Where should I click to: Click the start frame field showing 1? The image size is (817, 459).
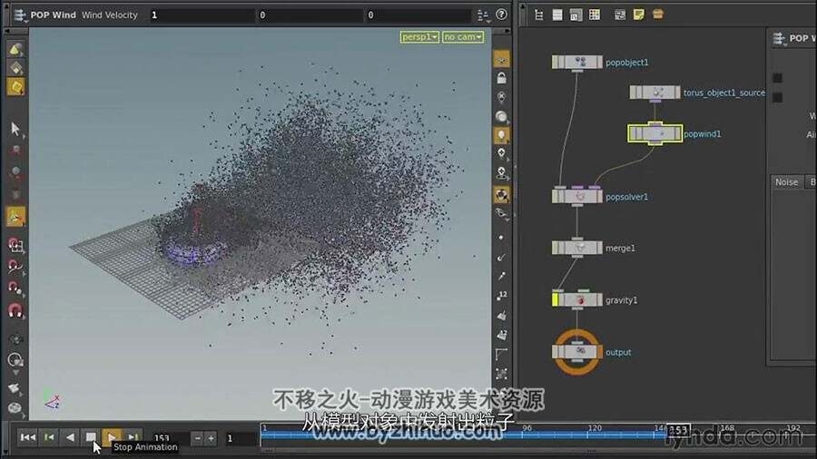[241, 438]
